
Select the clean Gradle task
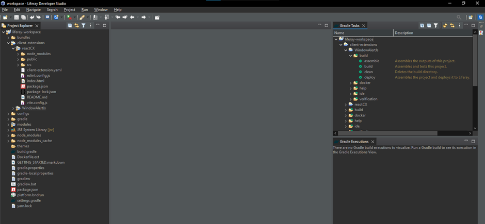[x=368, y=72]
